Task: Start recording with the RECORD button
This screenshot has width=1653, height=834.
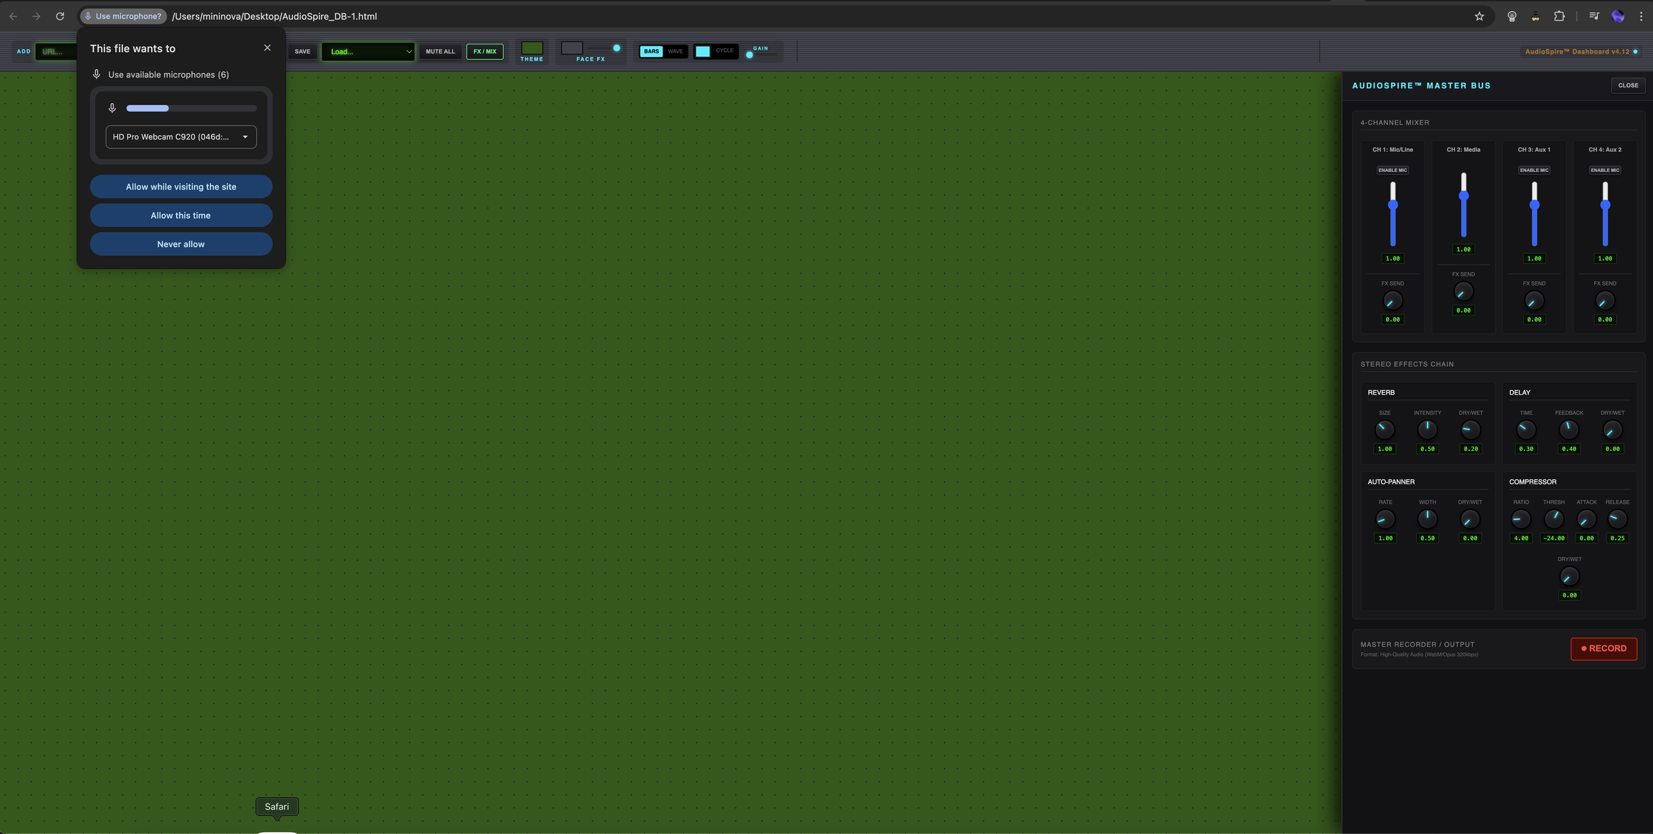Action: (1603, 648)
